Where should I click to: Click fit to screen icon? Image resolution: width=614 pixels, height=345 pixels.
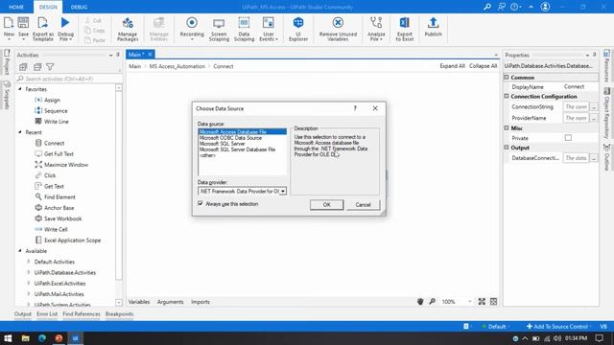pos(482,301)
